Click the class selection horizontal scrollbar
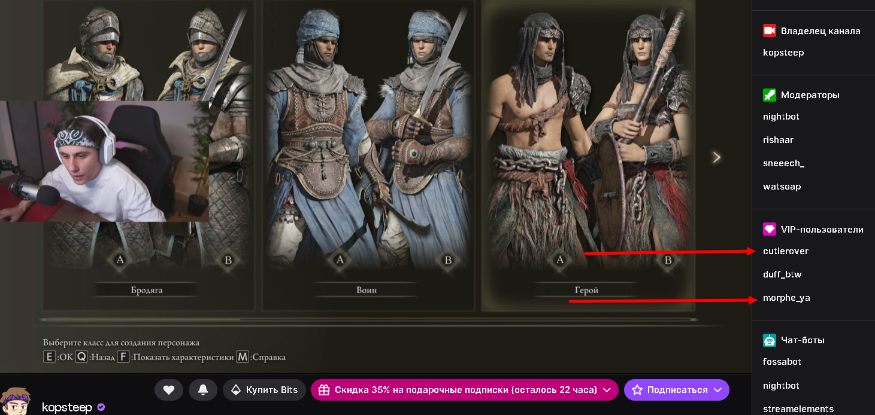 point(368,320)
